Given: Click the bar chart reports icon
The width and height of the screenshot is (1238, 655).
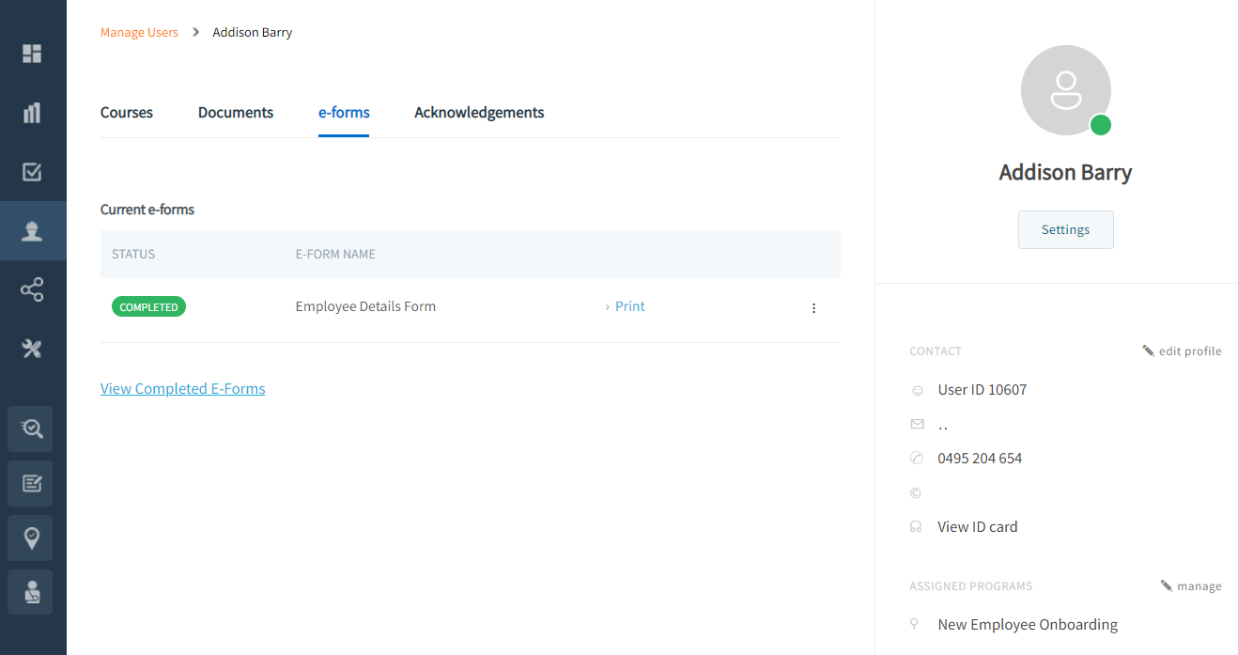Looking at the screenshot, I should click(x=32, y=113).
